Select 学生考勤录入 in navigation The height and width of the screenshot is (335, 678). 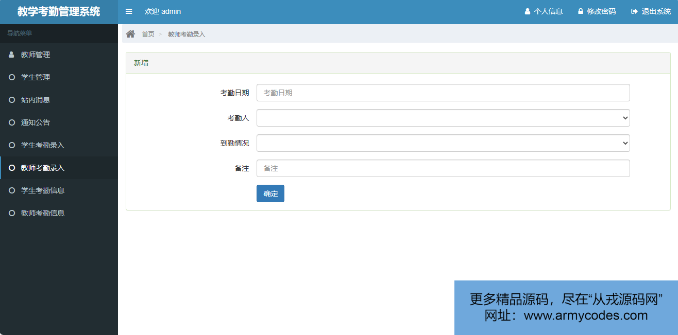(x=59, y=145)
